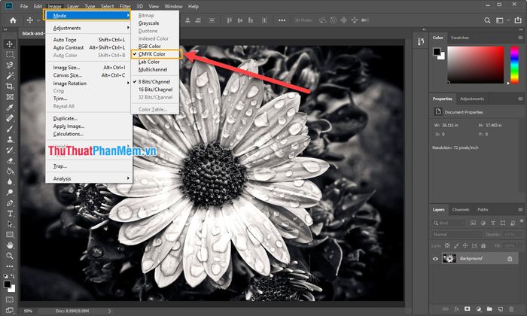This screenshot has width=527, height=316.
Task: Click the Home icon in options bar
Action: pos(13,20)
